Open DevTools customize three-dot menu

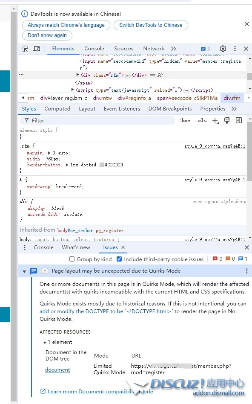pyautogui.click(x=235, y=49)
